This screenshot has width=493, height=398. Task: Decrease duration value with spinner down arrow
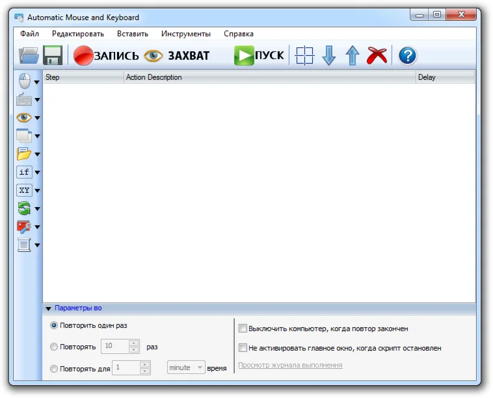coord(145,371)
